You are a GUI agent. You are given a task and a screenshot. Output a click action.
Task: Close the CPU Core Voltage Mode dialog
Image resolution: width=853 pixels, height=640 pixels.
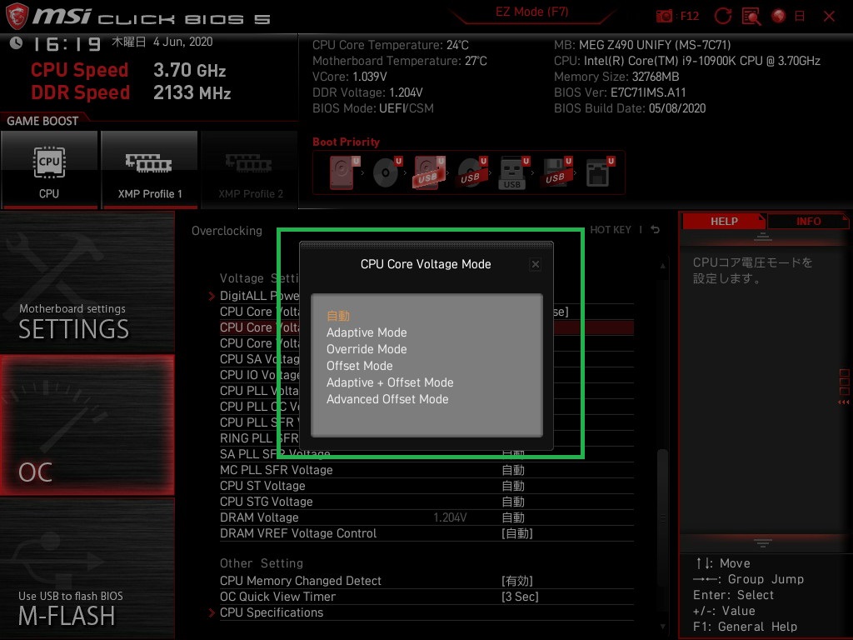pos(536,264)
